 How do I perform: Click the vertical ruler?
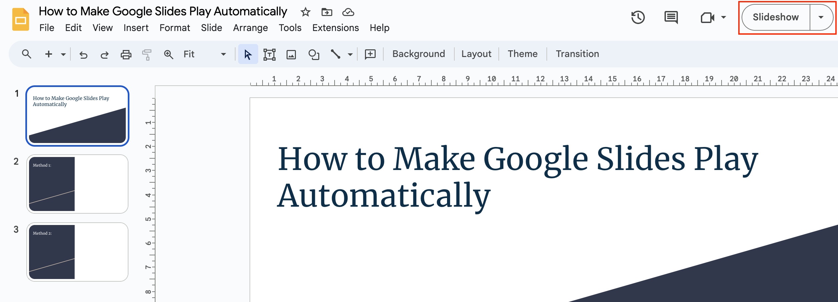(x=149, y=200)
